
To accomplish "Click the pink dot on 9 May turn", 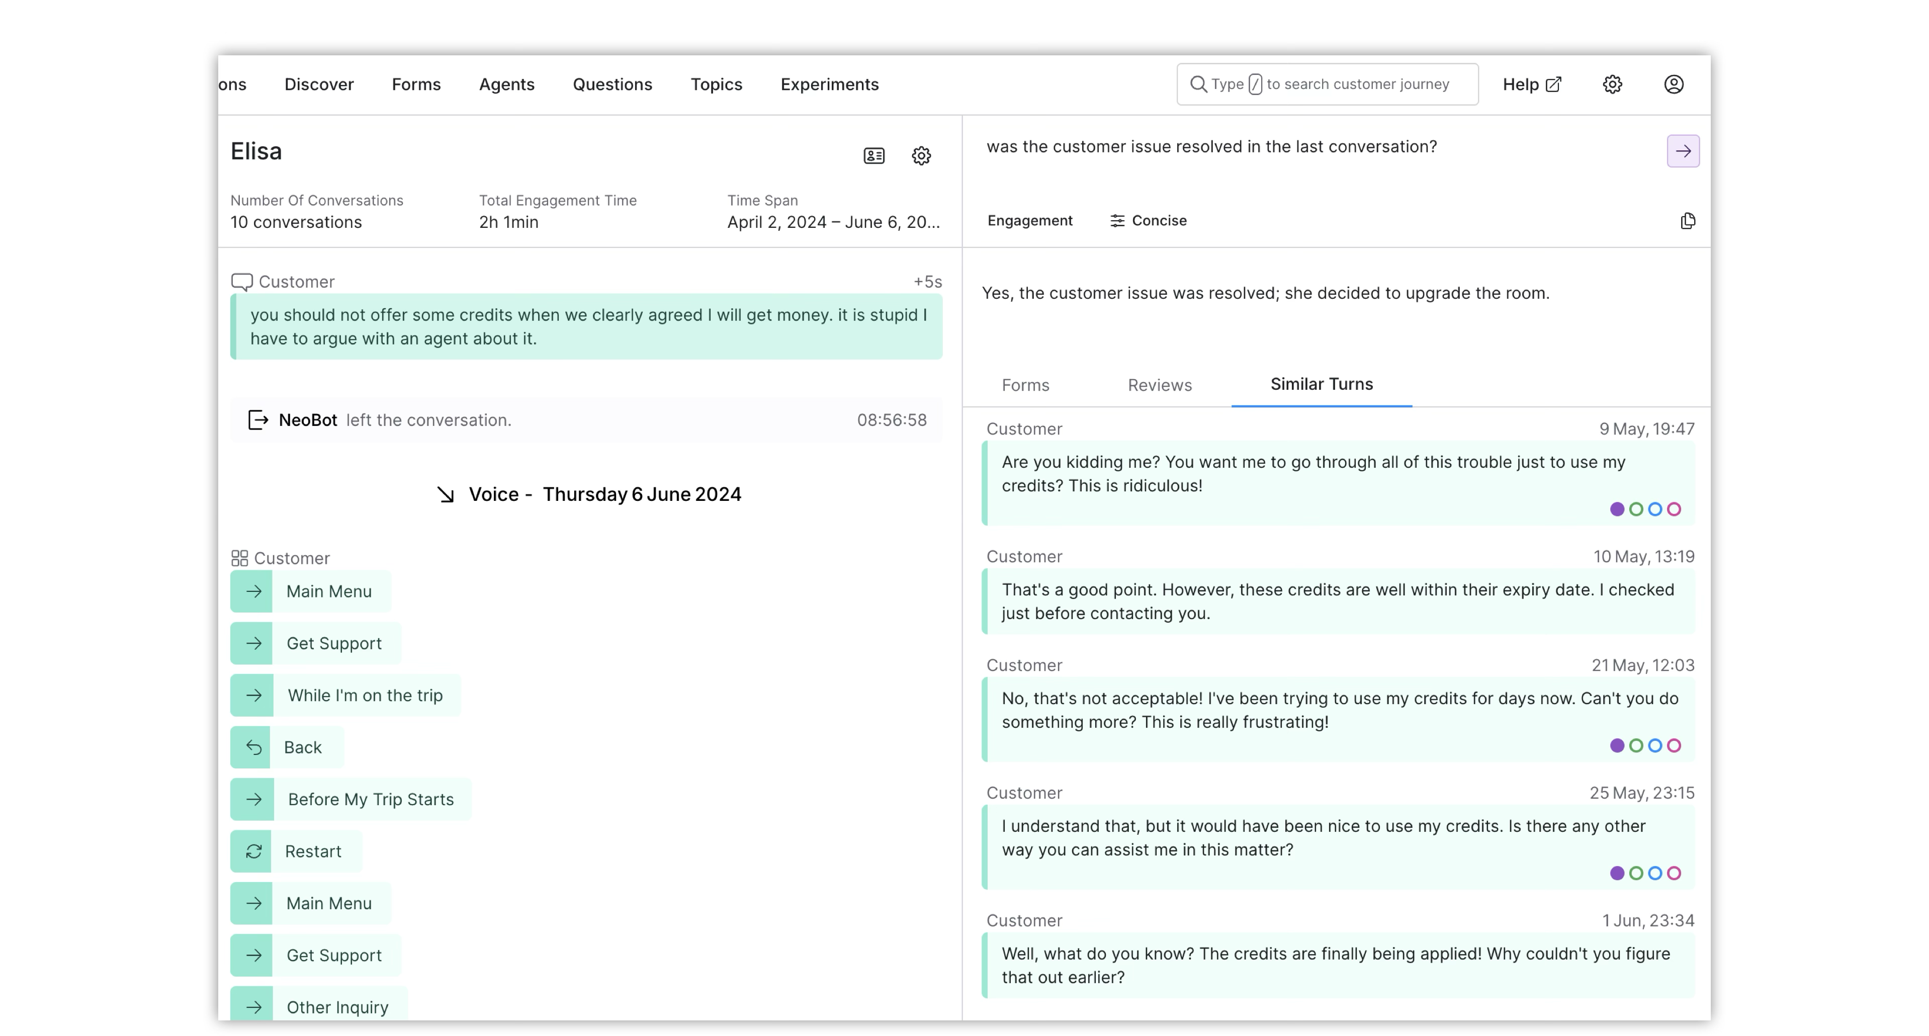I will point(1674,509).
